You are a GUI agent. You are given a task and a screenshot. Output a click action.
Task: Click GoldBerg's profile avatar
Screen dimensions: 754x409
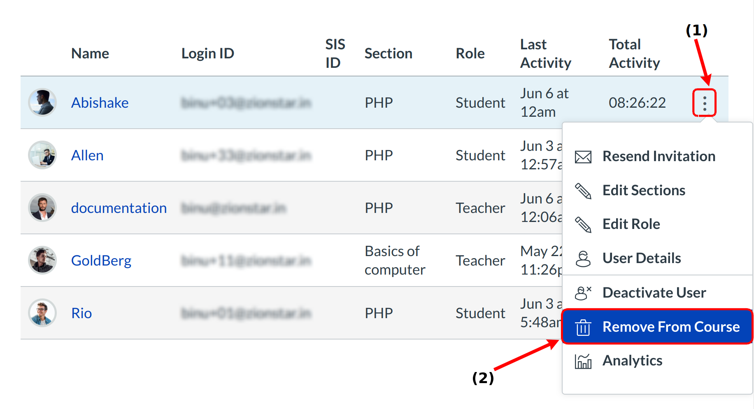42,260
